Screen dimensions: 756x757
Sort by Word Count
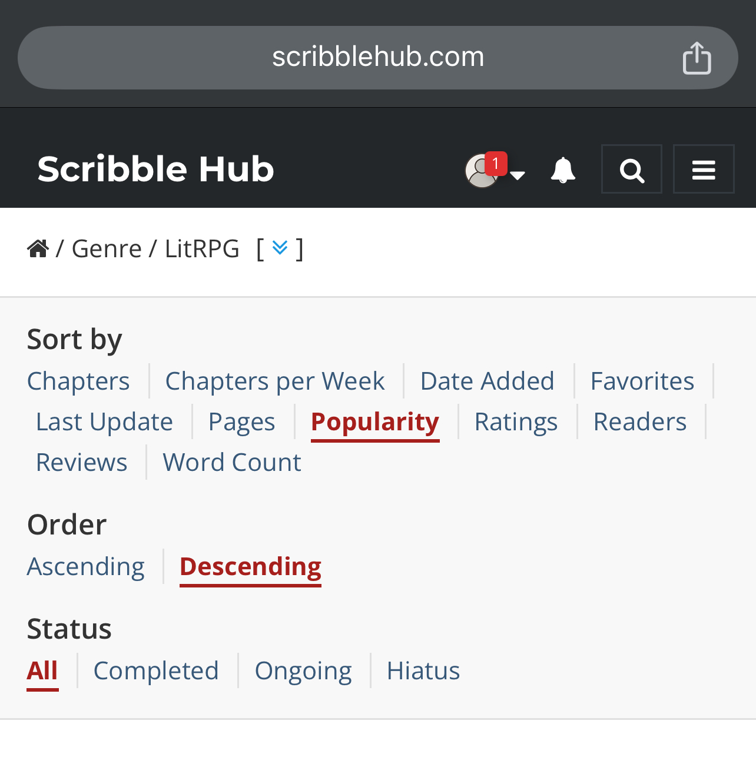[x=232, y=463]
